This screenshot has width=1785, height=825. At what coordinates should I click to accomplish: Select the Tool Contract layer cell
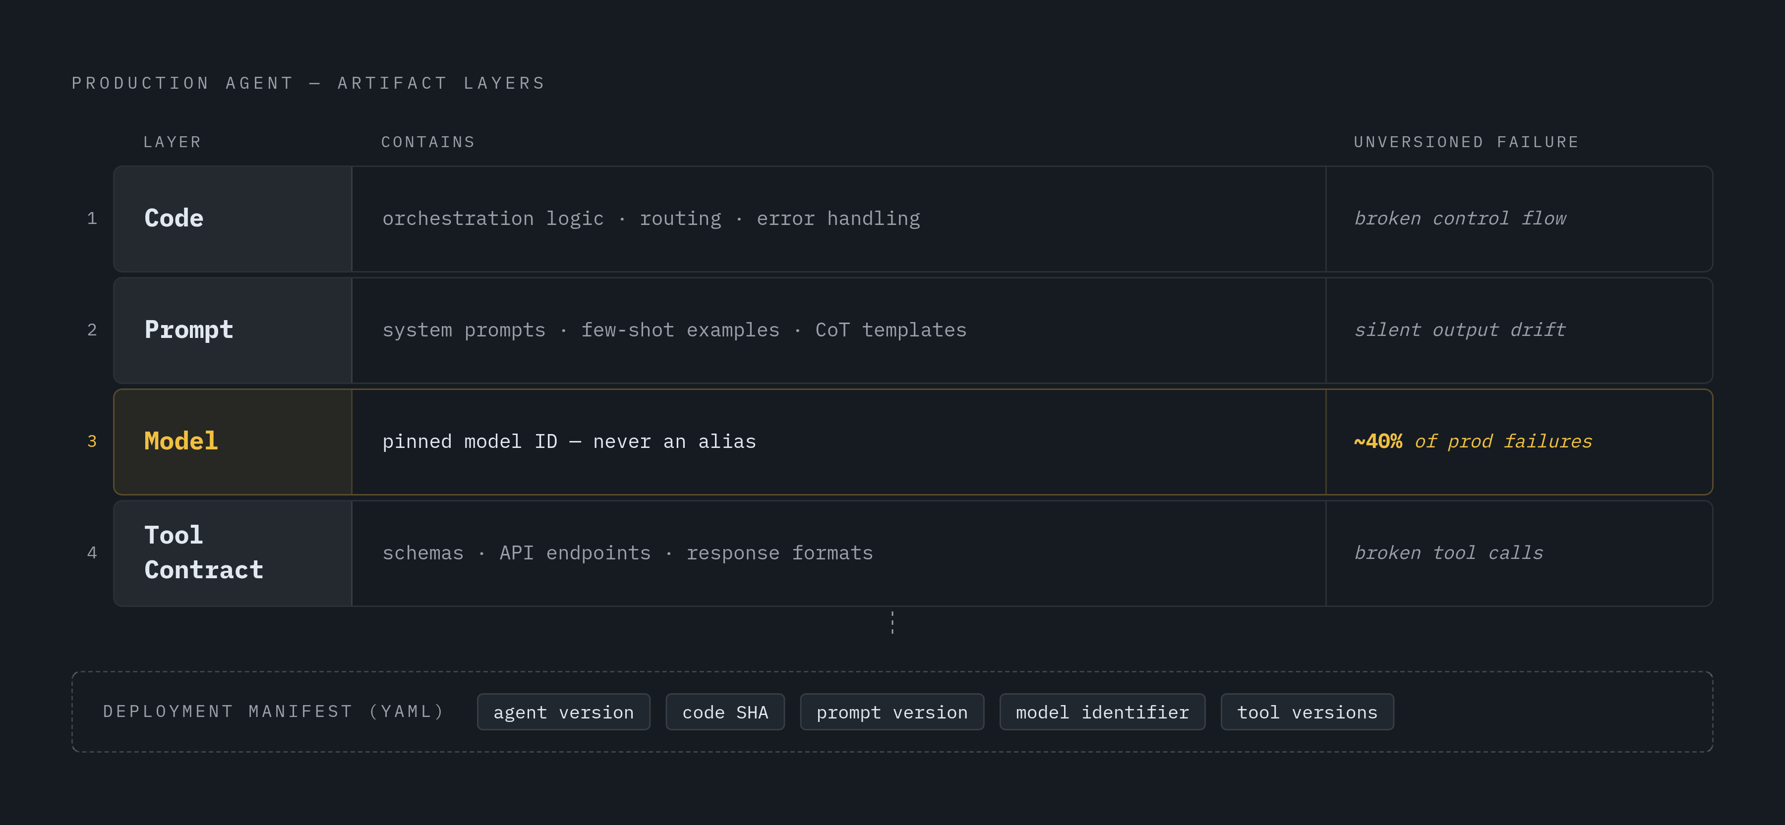tap(234, 553)
